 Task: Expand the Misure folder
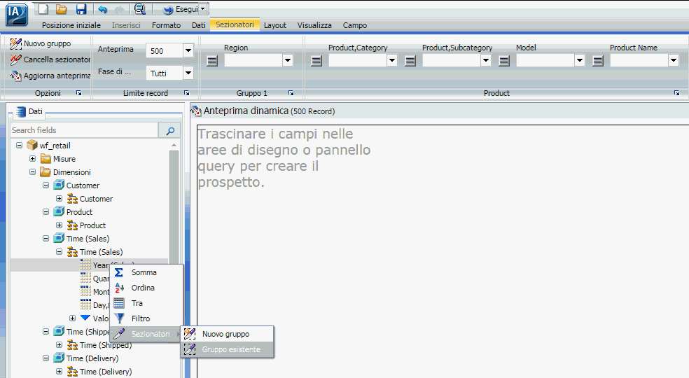coord(32,159)
